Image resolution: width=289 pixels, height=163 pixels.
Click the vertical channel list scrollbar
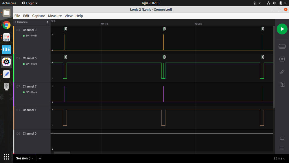[274, 67]
